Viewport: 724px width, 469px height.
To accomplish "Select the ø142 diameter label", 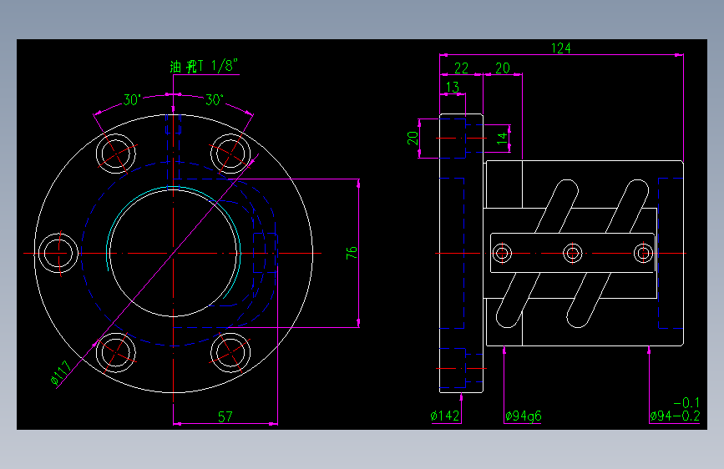I will pos(445,416).
